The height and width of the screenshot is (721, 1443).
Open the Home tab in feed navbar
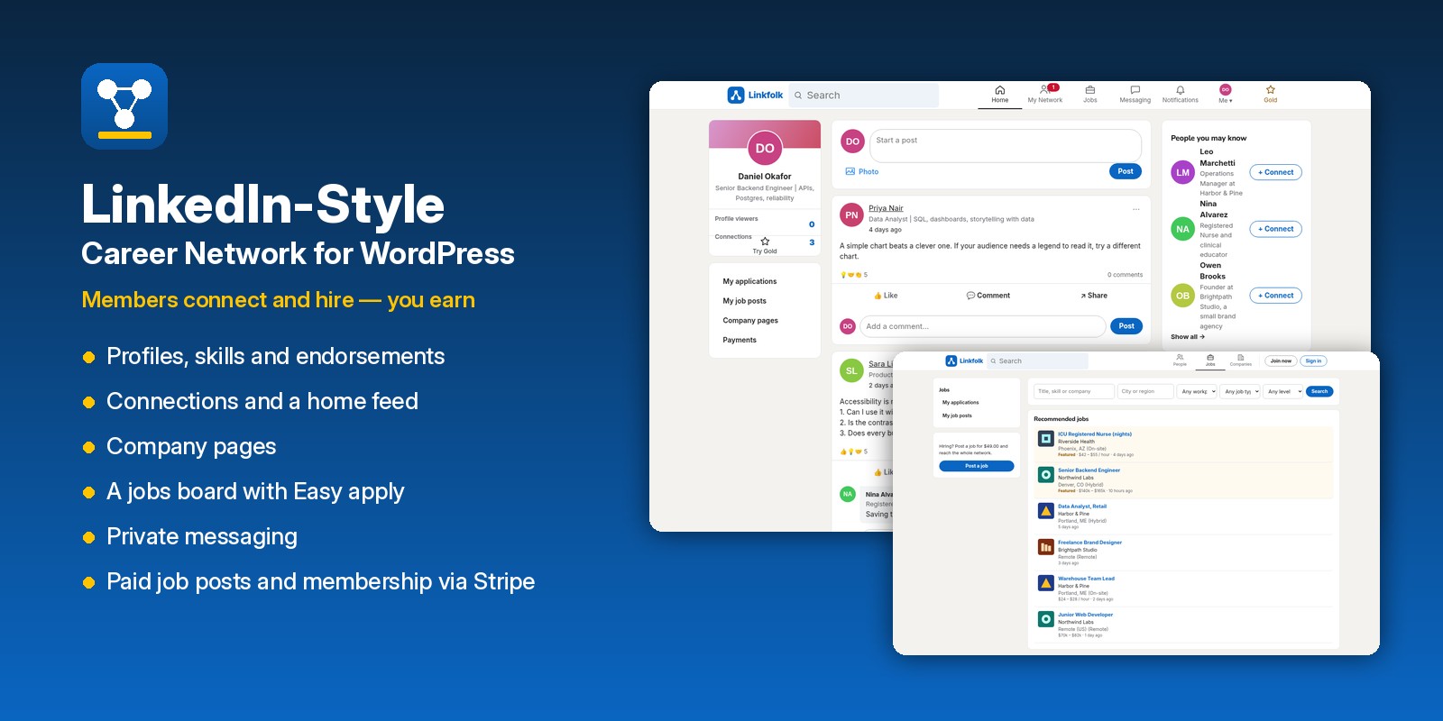coord(999,94)
